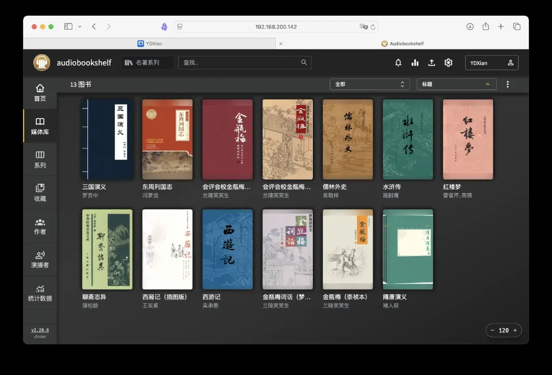Open the 红楼梦 book cover

click(x=468, y=139)
